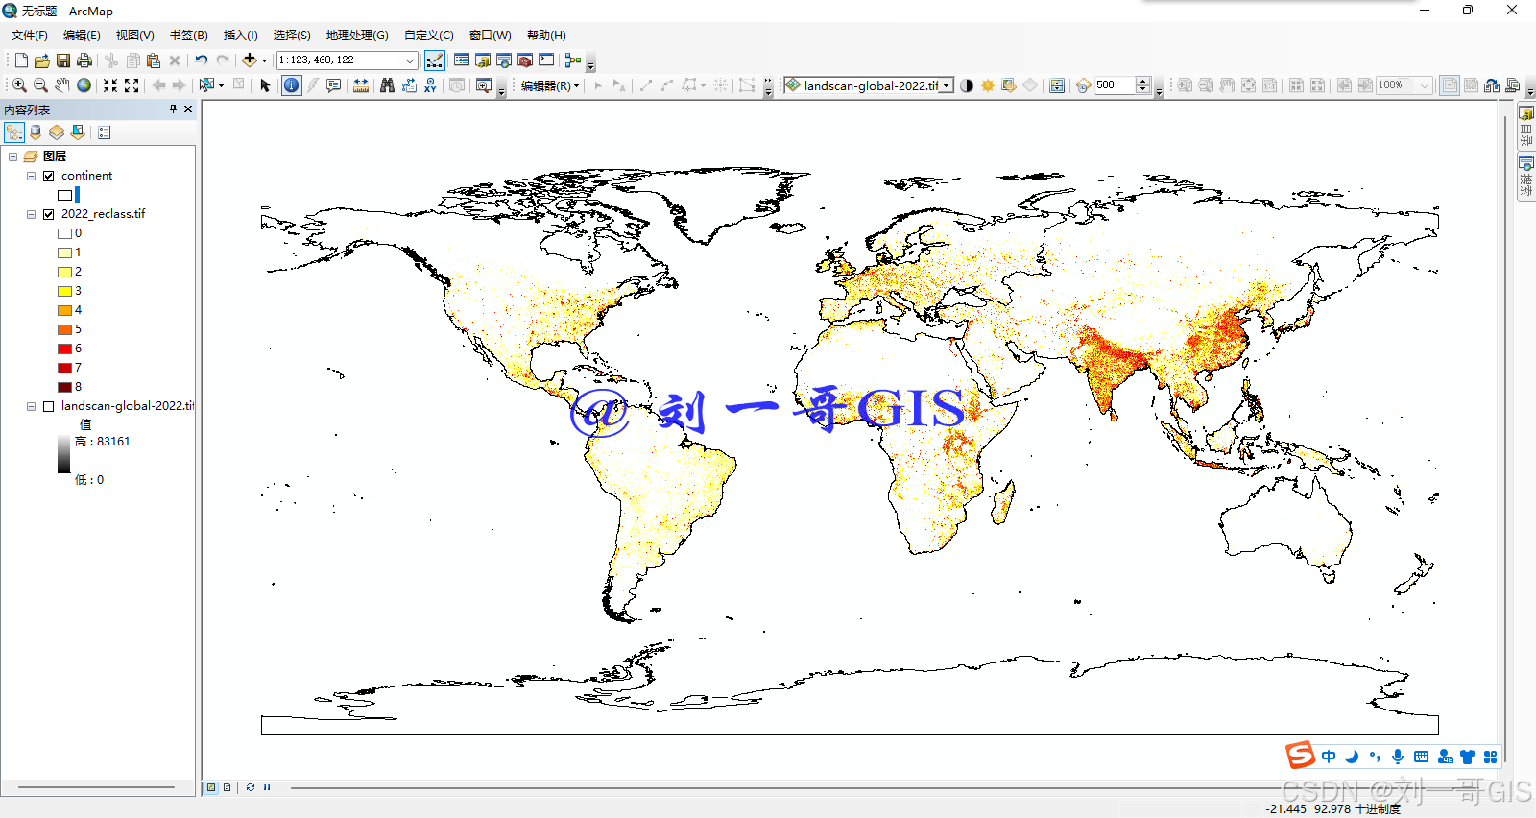The width and height of the screenshot is (1536, 818).
Task: Activate the Identify tool
Action: (291, 85)
